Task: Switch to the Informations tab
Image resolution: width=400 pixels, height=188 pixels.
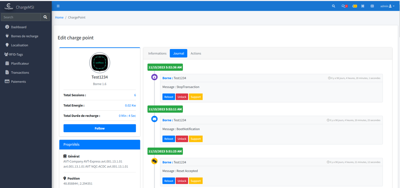Action: (x=157, y=53)
